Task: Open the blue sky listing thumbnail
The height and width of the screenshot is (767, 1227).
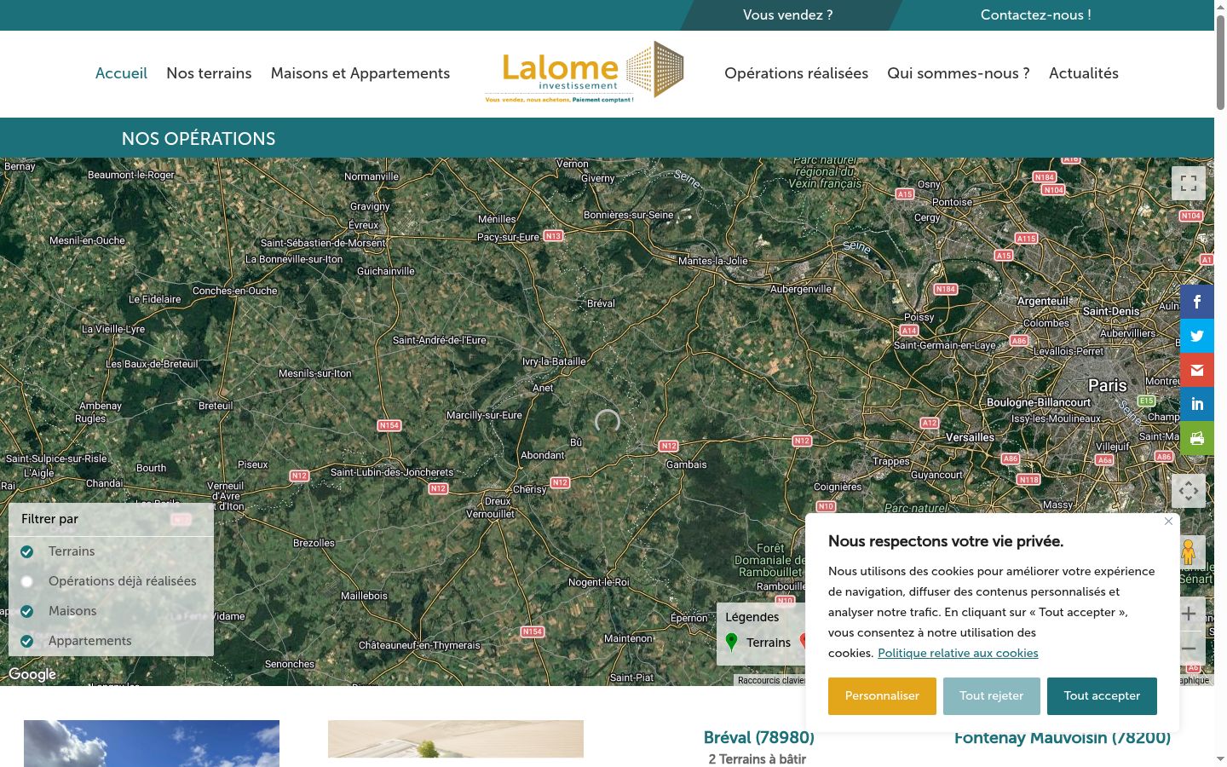Action: 152,743
